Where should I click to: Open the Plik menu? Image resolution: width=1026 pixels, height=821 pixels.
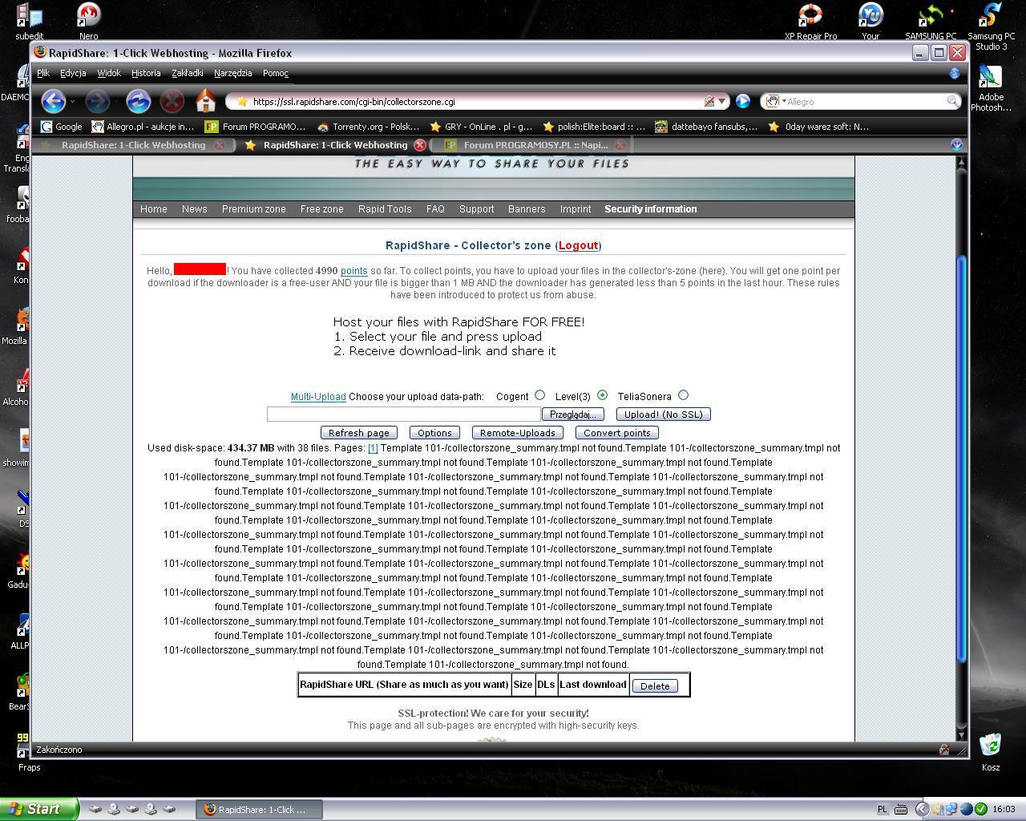tap(43, 73)
